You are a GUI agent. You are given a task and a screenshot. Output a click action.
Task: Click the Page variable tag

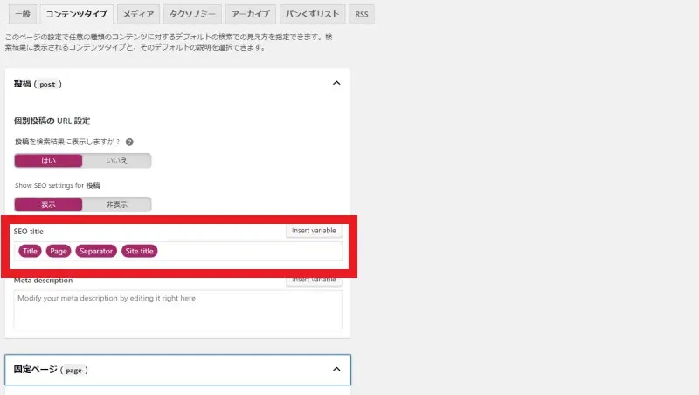tap(59, 251)
